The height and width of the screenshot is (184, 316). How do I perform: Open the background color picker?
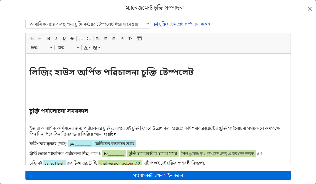point(96,48)
